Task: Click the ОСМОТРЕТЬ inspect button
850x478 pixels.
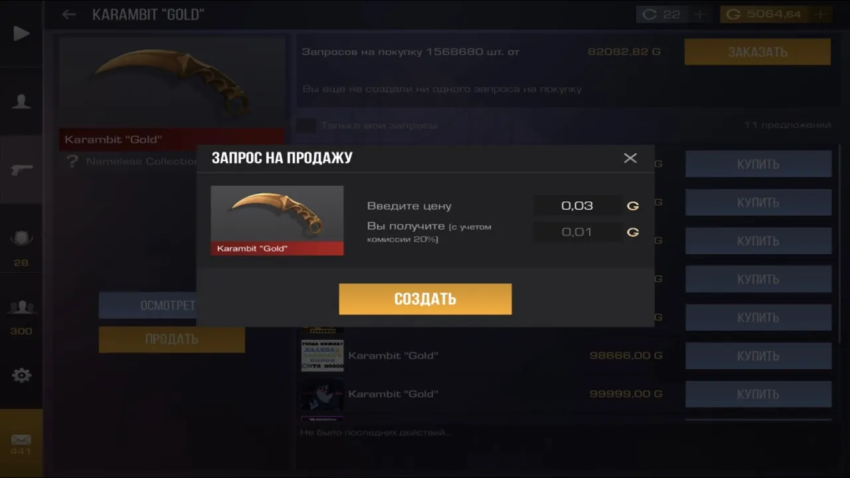Action: click(x=147, y=305)
